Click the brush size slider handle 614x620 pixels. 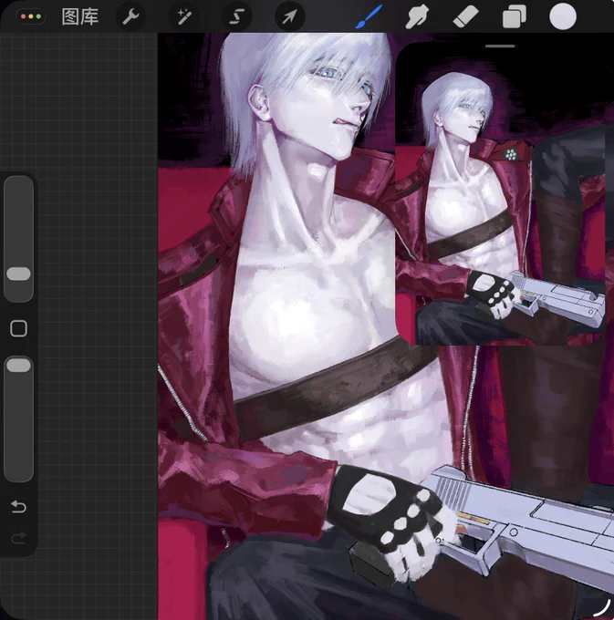18,274
